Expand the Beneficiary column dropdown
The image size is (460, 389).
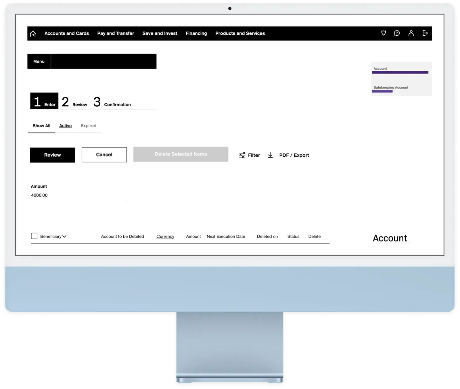(x=65, y=236)
